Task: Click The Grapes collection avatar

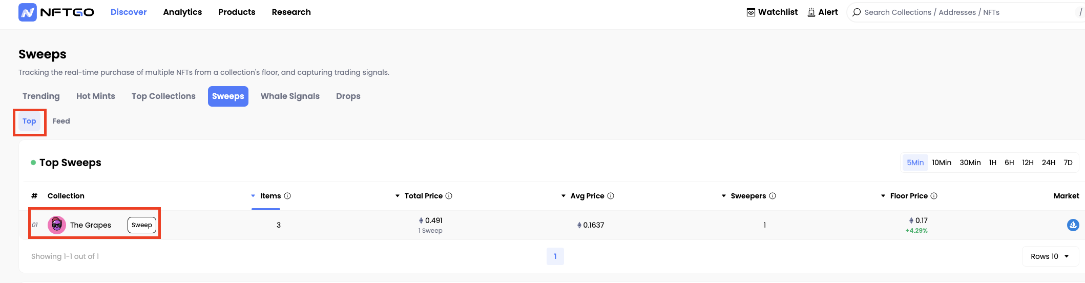Action: coord(57,225)
